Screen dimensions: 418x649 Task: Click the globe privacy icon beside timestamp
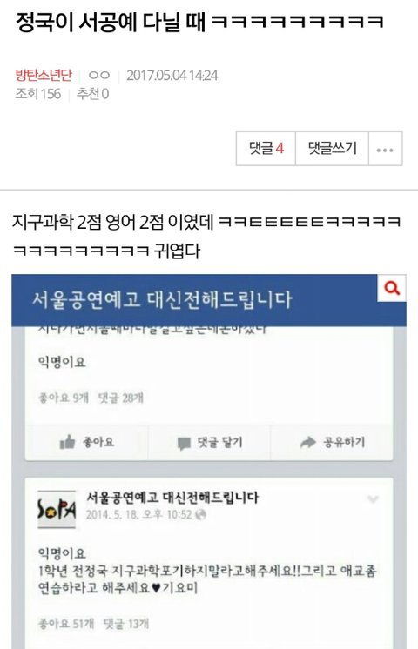point(201,514)
